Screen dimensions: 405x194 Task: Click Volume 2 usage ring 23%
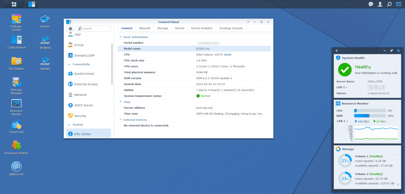click(x=345, y=179)
